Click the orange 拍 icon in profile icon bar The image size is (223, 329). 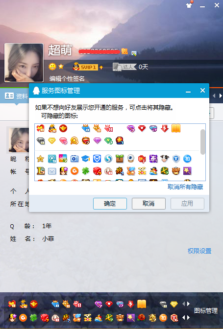pyautogui.click(x=163, y=318)
